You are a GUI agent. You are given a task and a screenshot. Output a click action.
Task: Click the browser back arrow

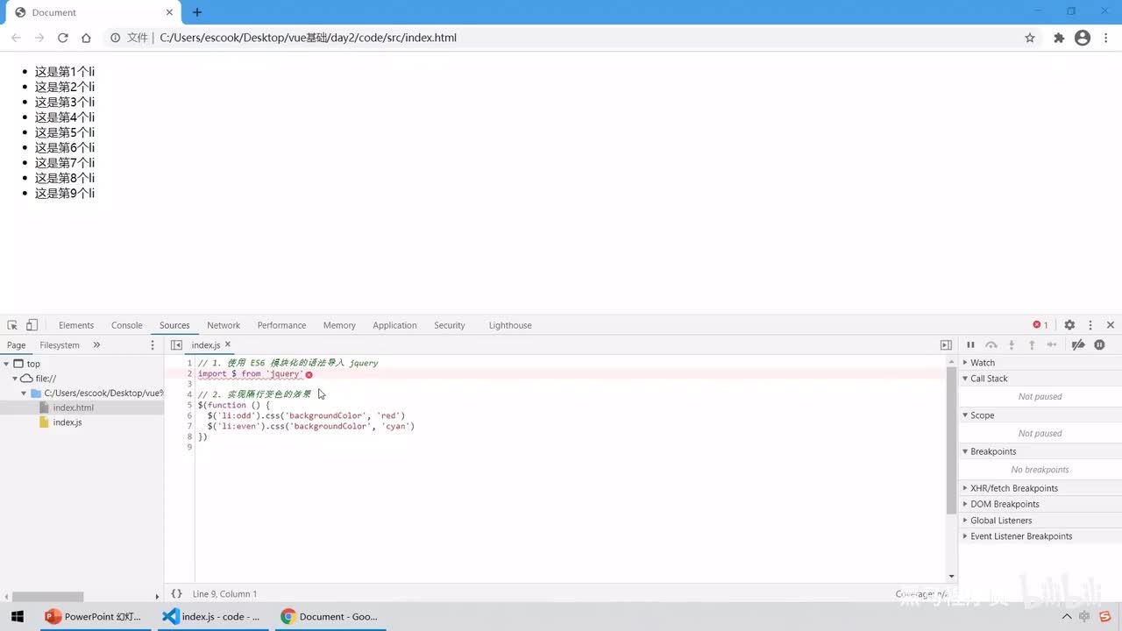pyautogui.click(x=16, y=38)
